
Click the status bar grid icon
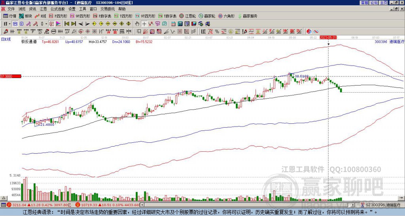[x=3, y=205]
